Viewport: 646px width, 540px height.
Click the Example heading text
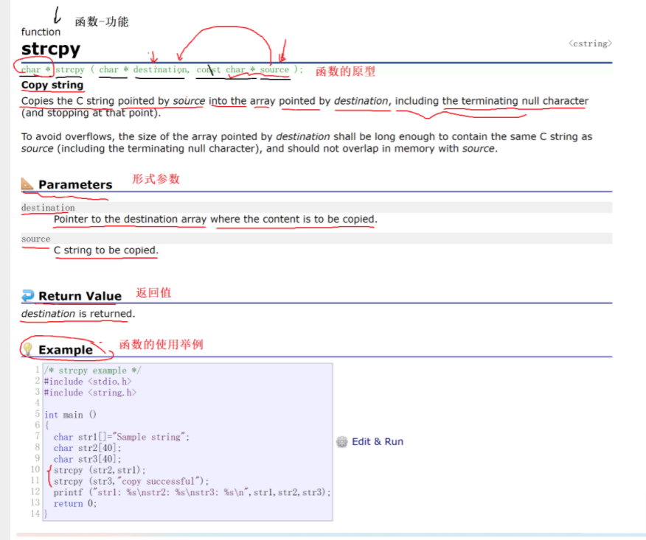[x=66, y=350]
